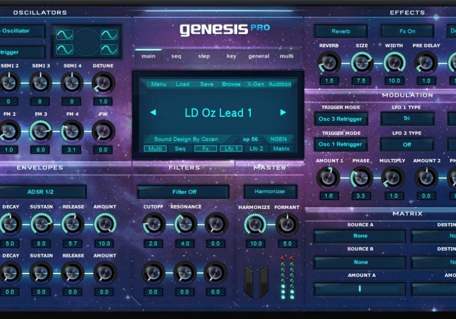The image size is (456, 319).
Task: Click the HARMONIZE knob
Action: coord(255,224)
